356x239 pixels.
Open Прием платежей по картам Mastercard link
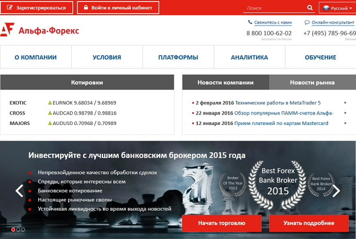click(x=281, y=123)
